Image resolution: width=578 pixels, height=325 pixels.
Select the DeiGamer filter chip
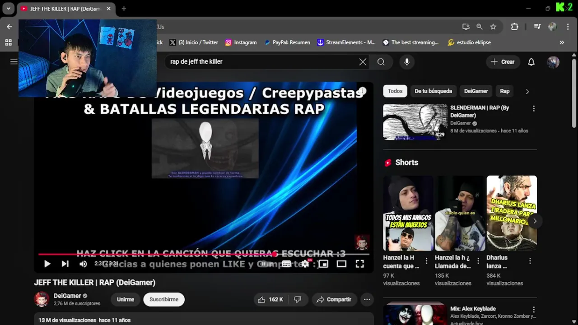(x=476, y=91)
